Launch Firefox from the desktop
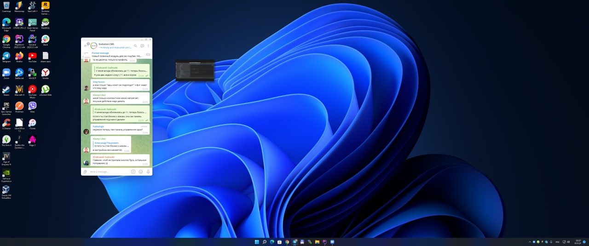Screen dimensions: 589x246 point(19,57)
